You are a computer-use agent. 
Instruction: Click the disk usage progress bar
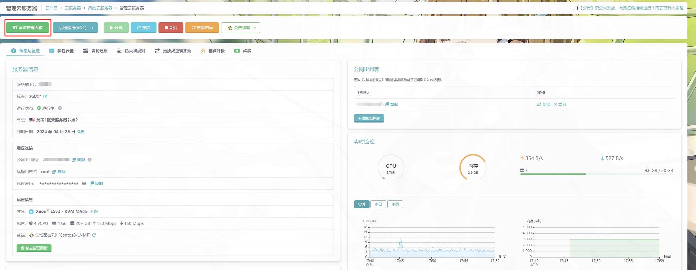pos(596,174)
